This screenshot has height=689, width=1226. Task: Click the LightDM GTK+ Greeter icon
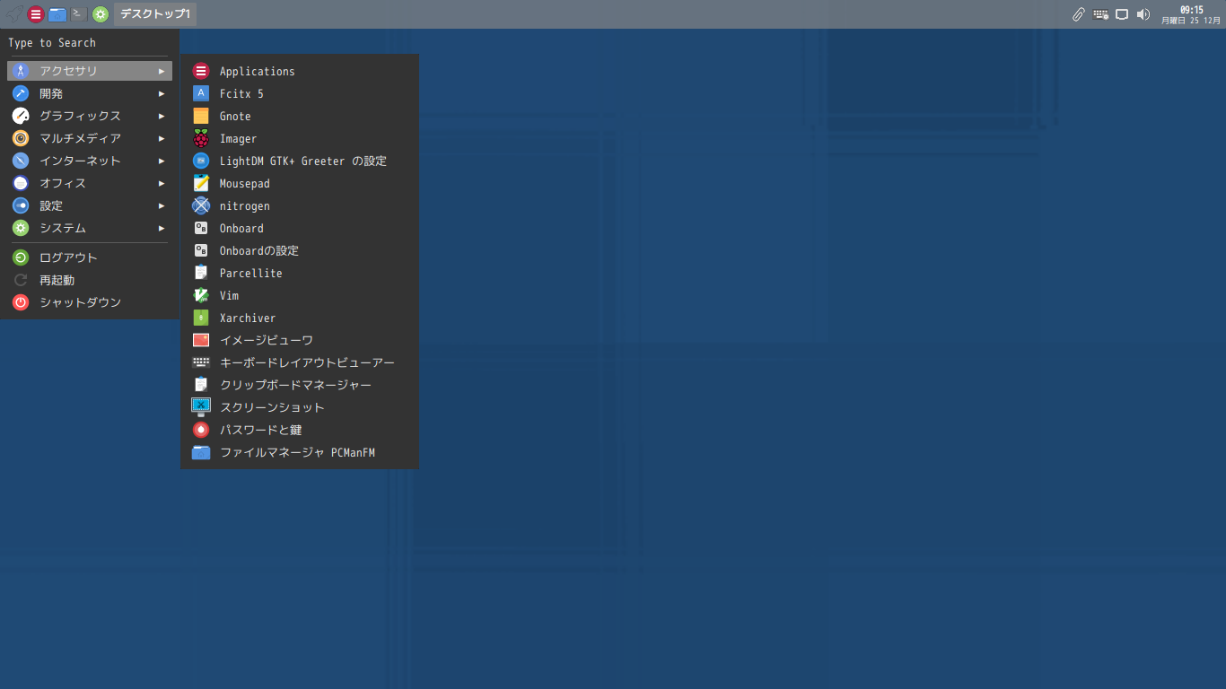click(201, 161)
